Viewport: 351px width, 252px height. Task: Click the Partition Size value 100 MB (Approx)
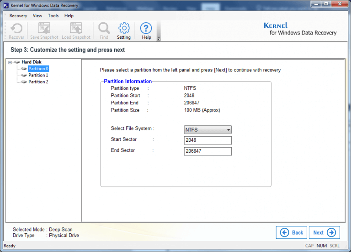click(x=202, y=110)
